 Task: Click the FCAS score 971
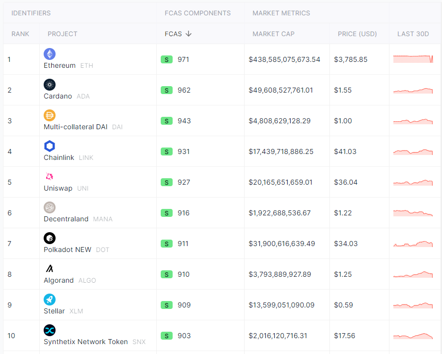pos(183,59)
